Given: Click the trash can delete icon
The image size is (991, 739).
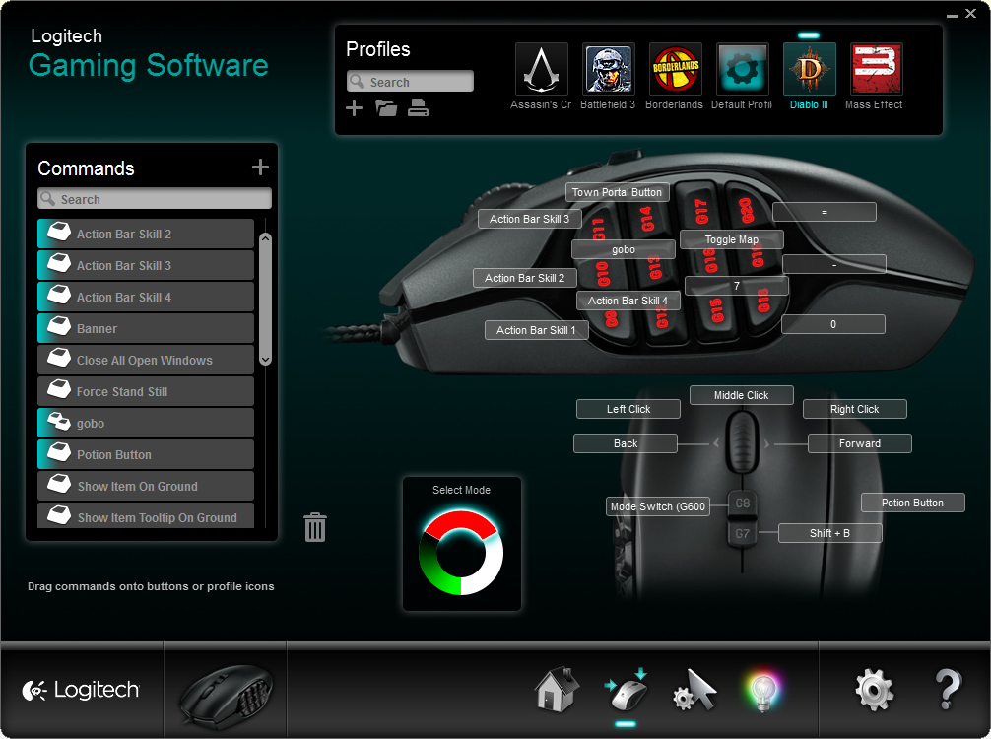Looking at the screenshot, I should tap(315, 527).
